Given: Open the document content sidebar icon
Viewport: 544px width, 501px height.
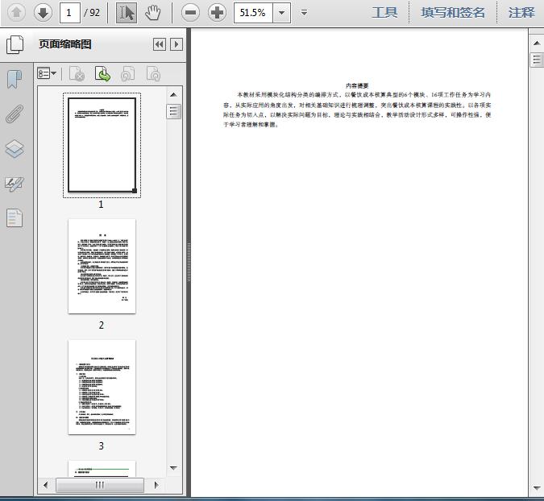Looking at the screenshot, I should pyautogui.click(x=15, y=217).
